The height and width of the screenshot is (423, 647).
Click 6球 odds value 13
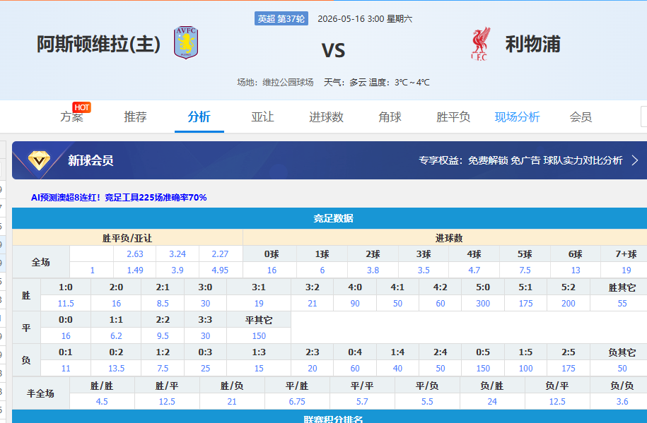click(x=576, y=270)
